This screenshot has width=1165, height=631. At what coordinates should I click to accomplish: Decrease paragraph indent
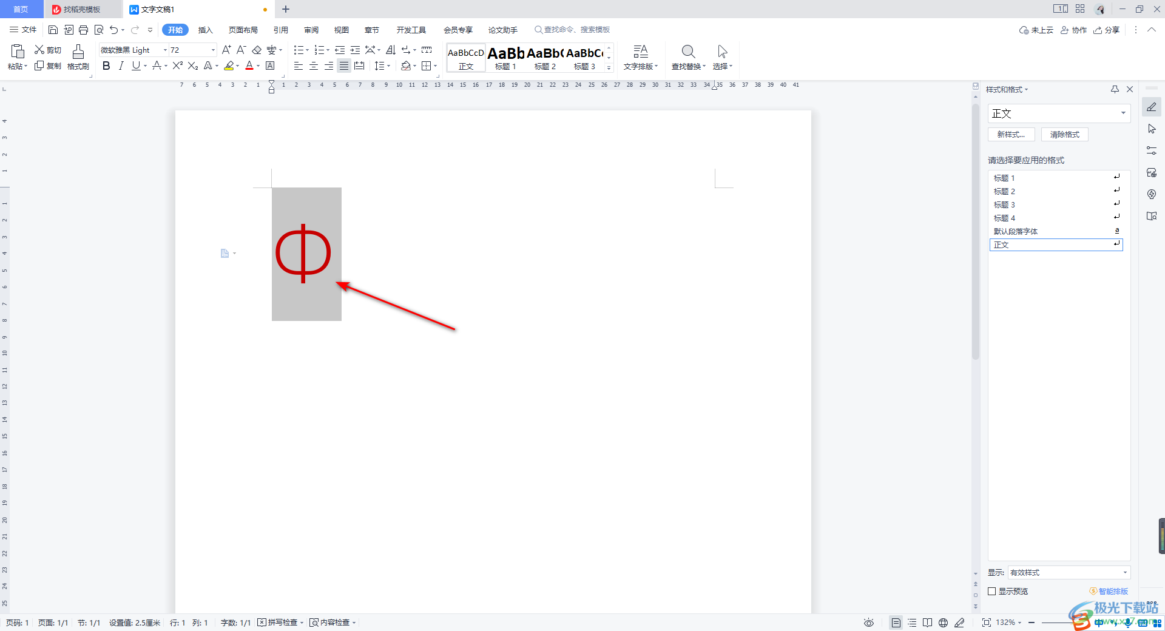(x=340, y=50)
